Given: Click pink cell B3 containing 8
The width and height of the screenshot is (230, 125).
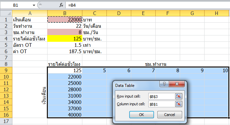Looking at the screenshot, I should click(65, 32).
